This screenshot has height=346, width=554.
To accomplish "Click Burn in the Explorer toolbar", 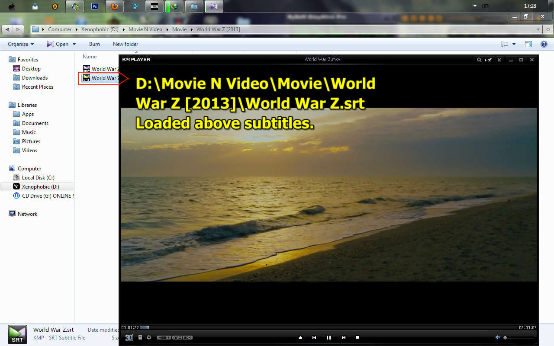I will click(x=94, y=44).
